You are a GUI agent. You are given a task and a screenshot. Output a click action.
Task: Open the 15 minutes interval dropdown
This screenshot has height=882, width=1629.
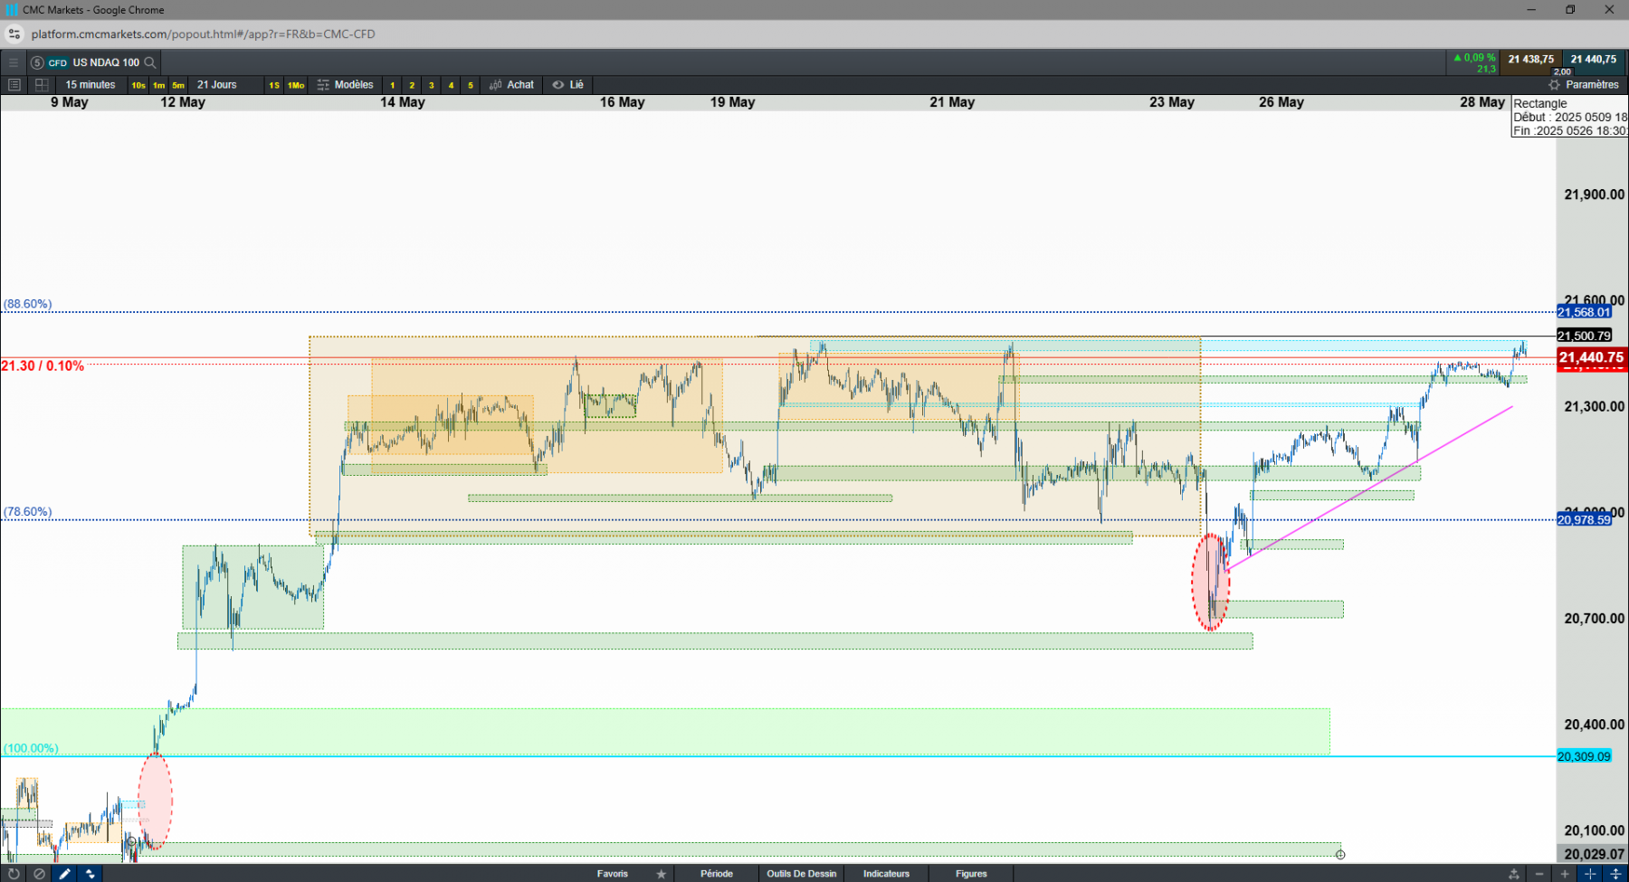click(90, 85)
